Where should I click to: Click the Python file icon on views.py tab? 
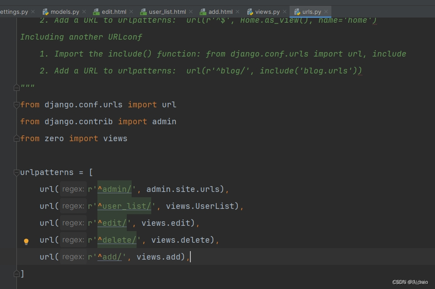(x=250, y=12)
